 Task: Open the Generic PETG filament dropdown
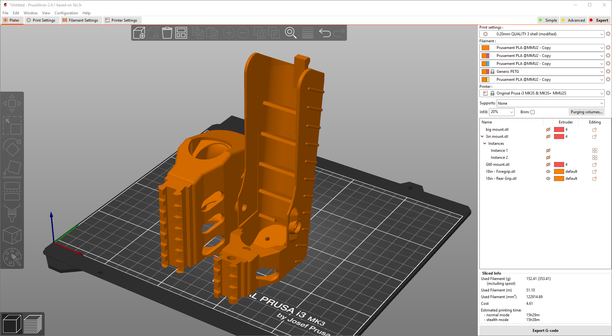point(542,72)
